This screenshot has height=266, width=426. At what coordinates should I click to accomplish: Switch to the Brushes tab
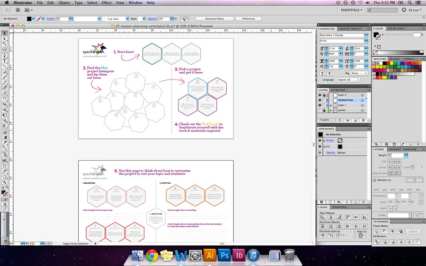[x=394, y=59]
